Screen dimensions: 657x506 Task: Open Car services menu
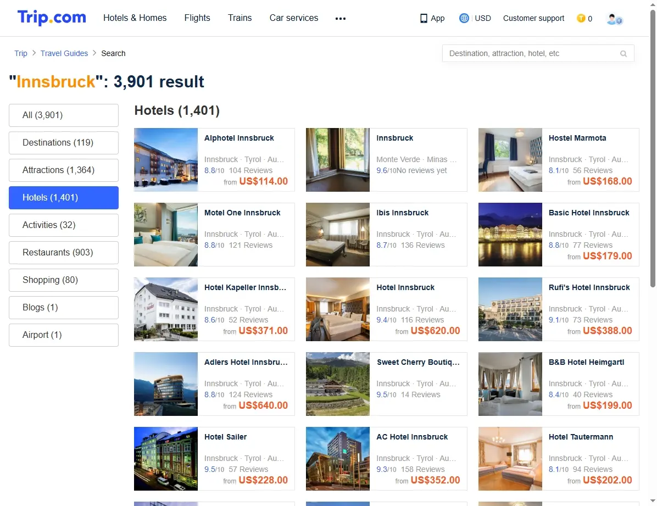(294, 18)
